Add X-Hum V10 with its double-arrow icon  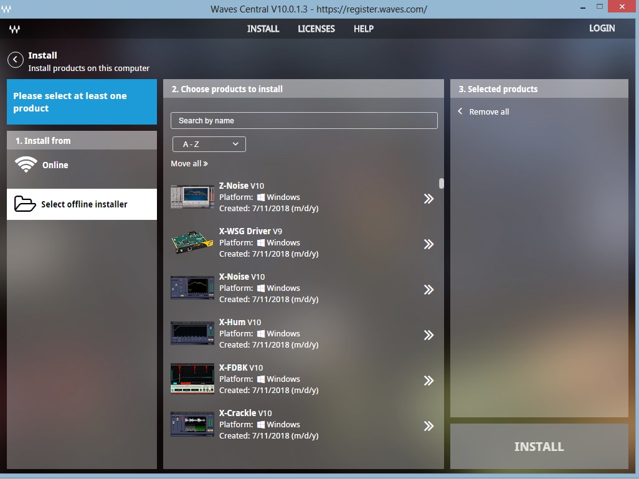[x=428, y=335]
